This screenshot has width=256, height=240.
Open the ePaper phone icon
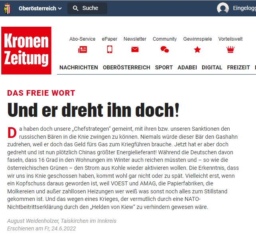pyautogui.click(x=110, y=49)
